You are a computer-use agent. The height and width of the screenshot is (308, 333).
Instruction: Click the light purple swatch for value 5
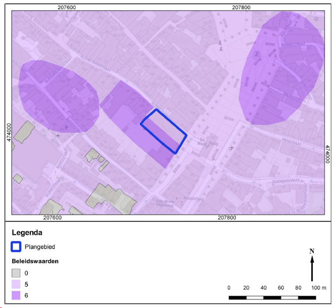coord(17,284)
